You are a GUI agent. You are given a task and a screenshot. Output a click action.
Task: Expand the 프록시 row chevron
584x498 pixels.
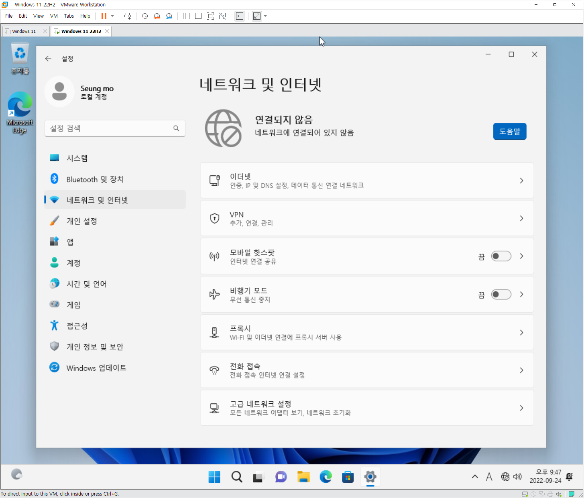click(521, 332)
